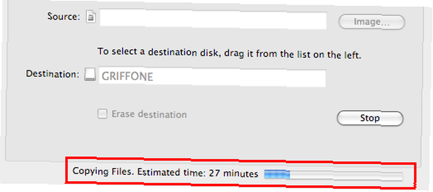Image resolution: width=433 pixels, height=192 pixels.
Task: Click the blue filled part of progress bar
Action: tap(277, 175)
